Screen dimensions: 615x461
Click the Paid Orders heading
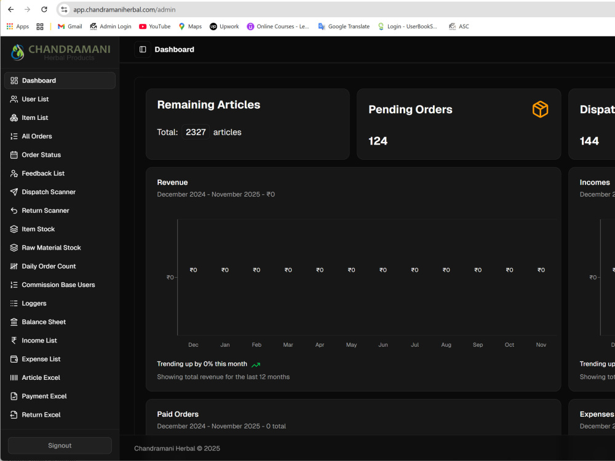coord(178,414)
